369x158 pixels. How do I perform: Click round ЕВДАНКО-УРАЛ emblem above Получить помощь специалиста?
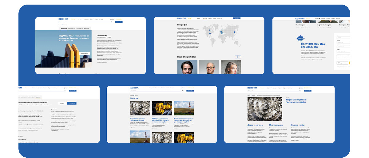point(300,38)
